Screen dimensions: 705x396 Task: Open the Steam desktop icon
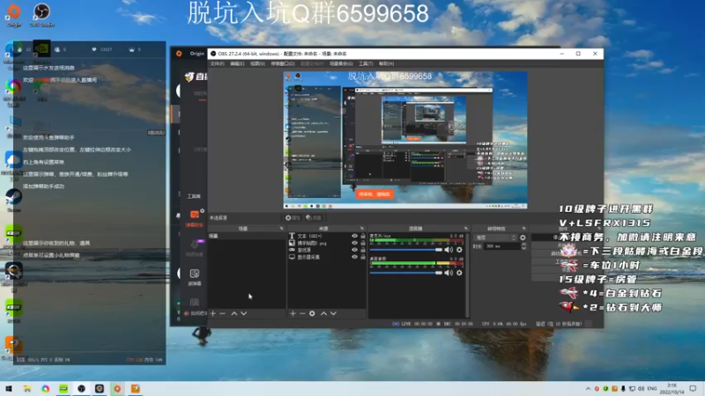click(13, 200)
